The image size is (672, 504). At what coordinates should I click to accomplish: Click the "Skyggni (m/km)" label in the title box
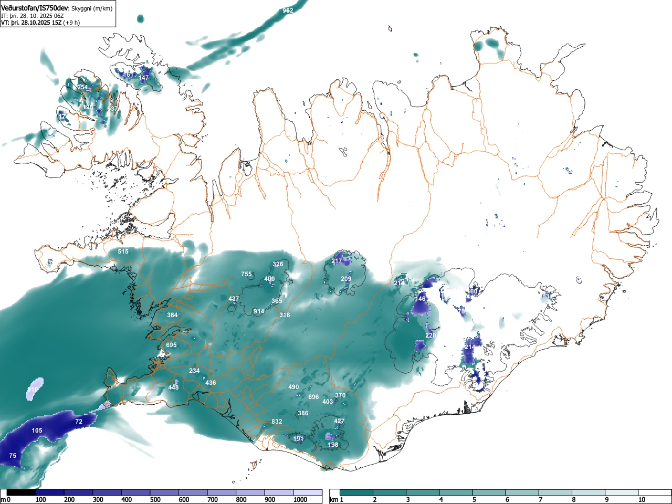[91, 9]
